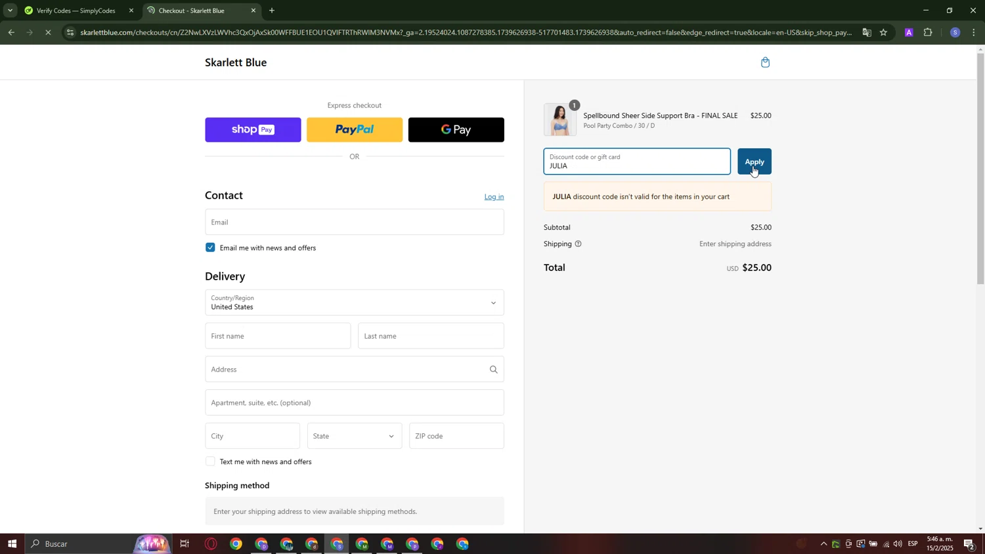985x554 pixels.
Task: Open the purple A extension icon
Action: [909, 32]
